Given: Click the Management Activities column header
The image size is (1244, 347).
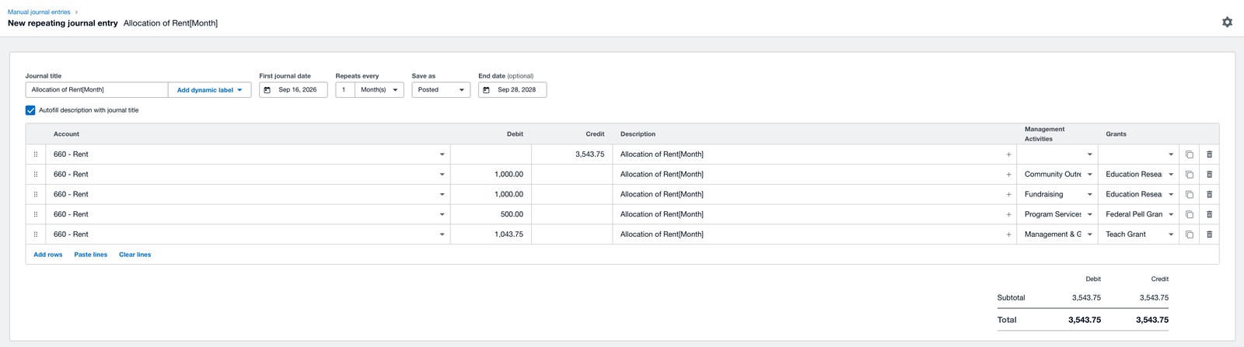Looking at the screenshot, I should click(1045, 134).
